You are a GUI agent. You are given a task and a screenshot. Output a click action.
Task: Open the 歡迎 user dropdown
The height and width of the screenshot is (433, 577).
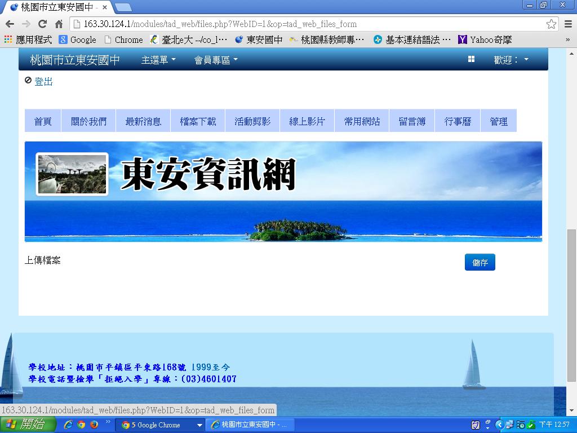[511, 60]
